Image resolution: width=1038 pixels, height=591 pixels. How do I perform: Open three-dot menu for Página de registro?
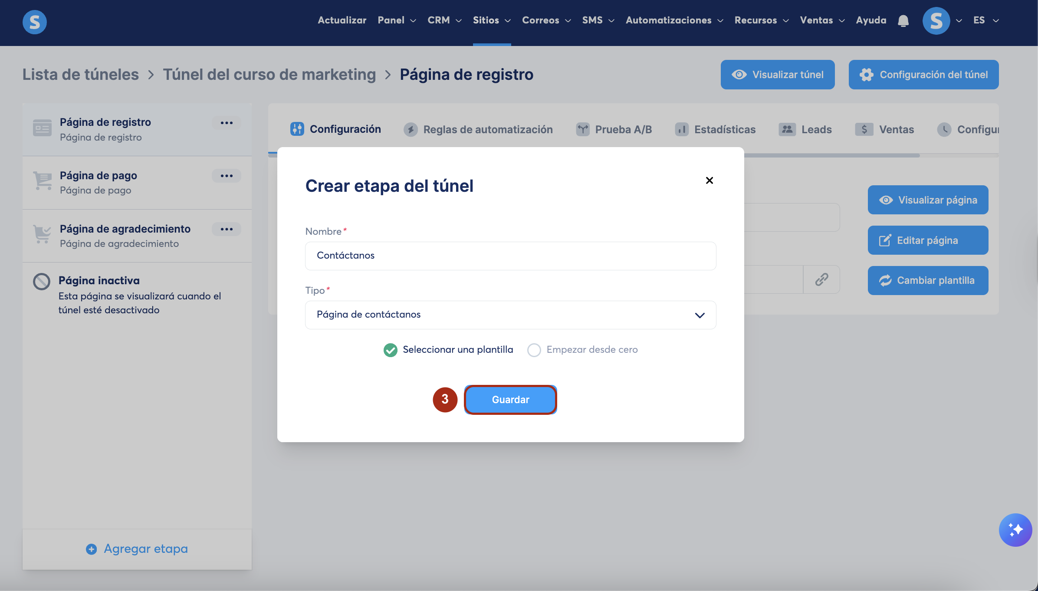tap(227, 123)
